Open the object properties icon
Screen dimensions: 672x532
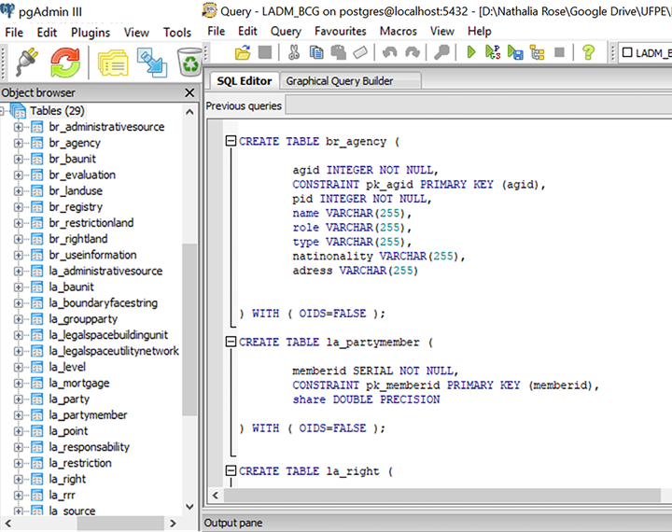click(x=114, y=62)
